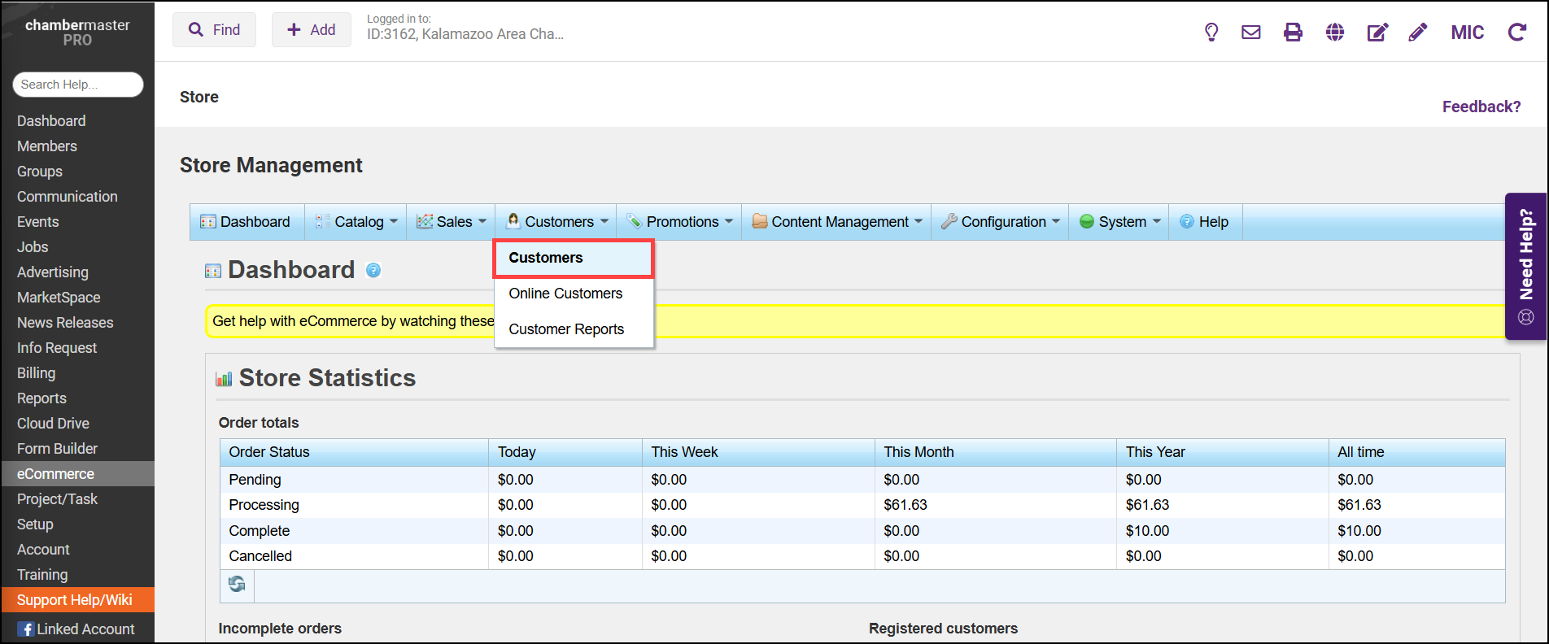Choose Customer Reports in the dropdown list
1549x644 pixels.
pyautogui.click(x=566, y=329)
